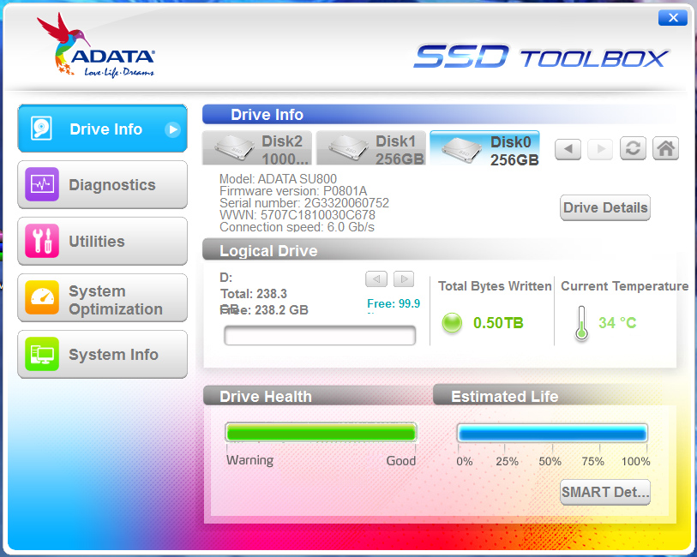Click the green Total Bytes Written indicator

(x=452, y=323)
